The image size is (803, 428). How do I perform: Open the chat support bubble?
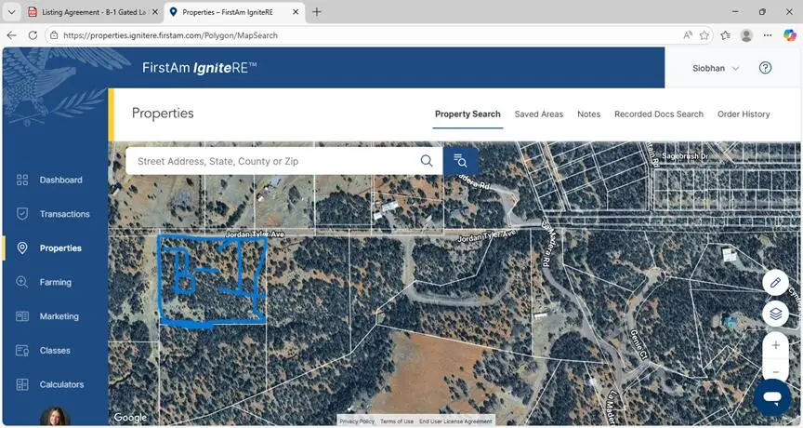click(771, 397)
